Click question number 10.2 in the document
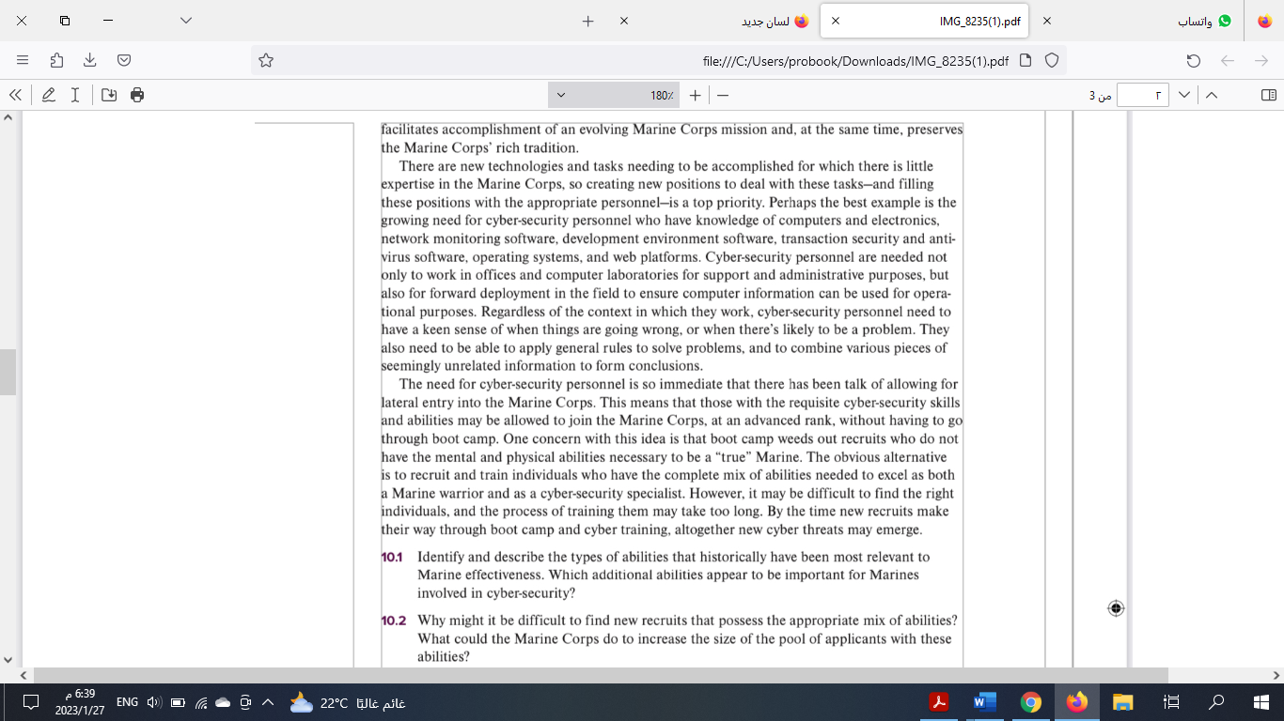Viewport: 1284px width, 721px height. click(393, 621)
